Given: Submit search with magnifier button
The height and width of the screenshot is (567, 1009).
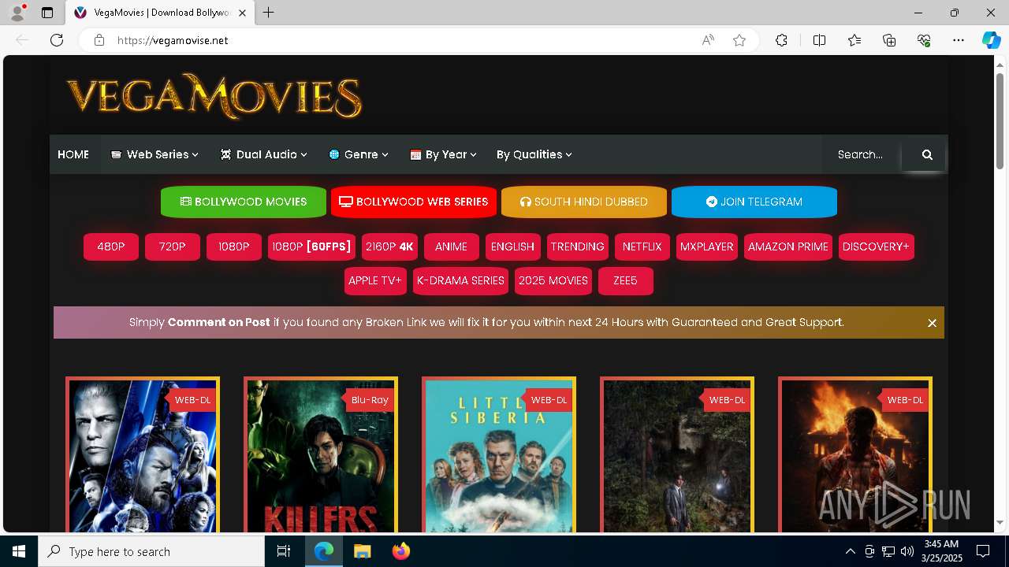Looking at the screenshot, I should tap(927, 154).
